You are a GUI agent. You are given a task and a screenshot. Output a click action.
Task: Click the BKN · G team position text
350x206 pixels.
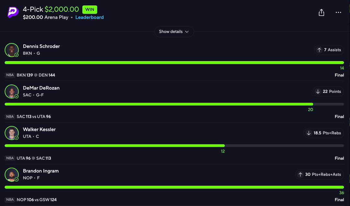31,53
